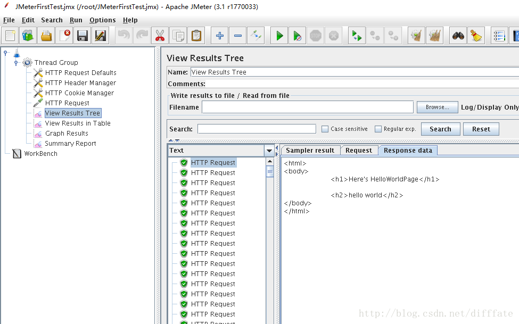Collapse all nodes with minus icon

tap(237, 36)
